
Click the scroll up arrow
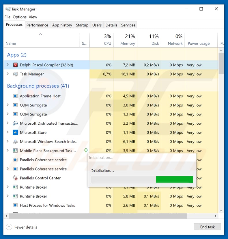click(x=221, y=50)
